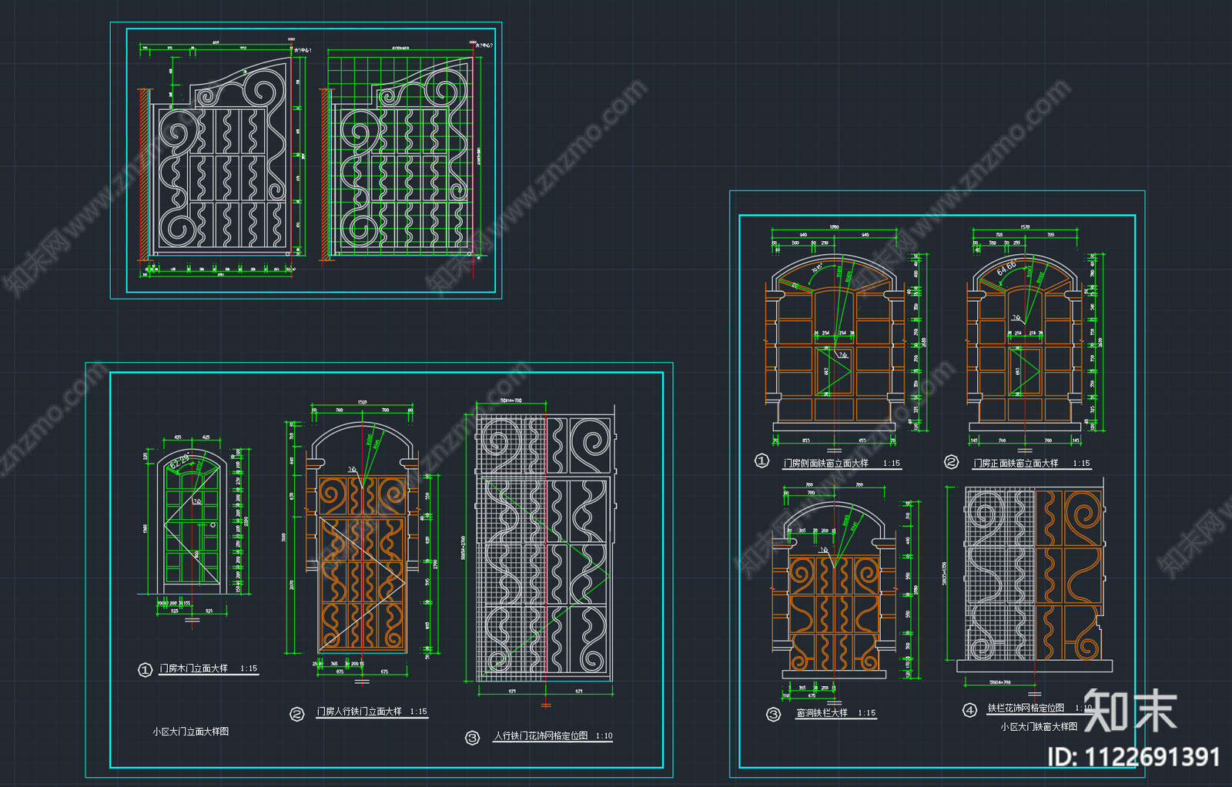The height and width of the screenshot is (787, 1232).
Task: Select the arched wooden door elevation drawing
Action: pos(192,521)
